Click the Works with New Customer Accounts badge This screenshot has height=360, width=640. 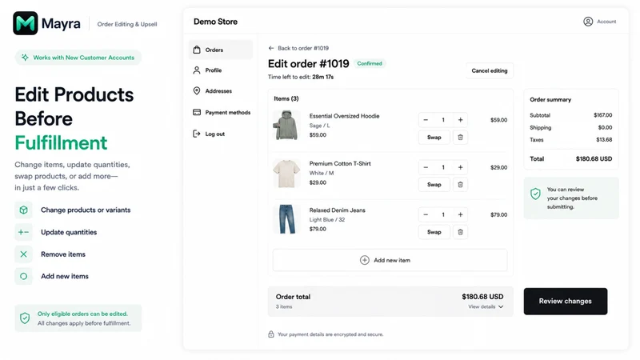click(x=78, y=58)
